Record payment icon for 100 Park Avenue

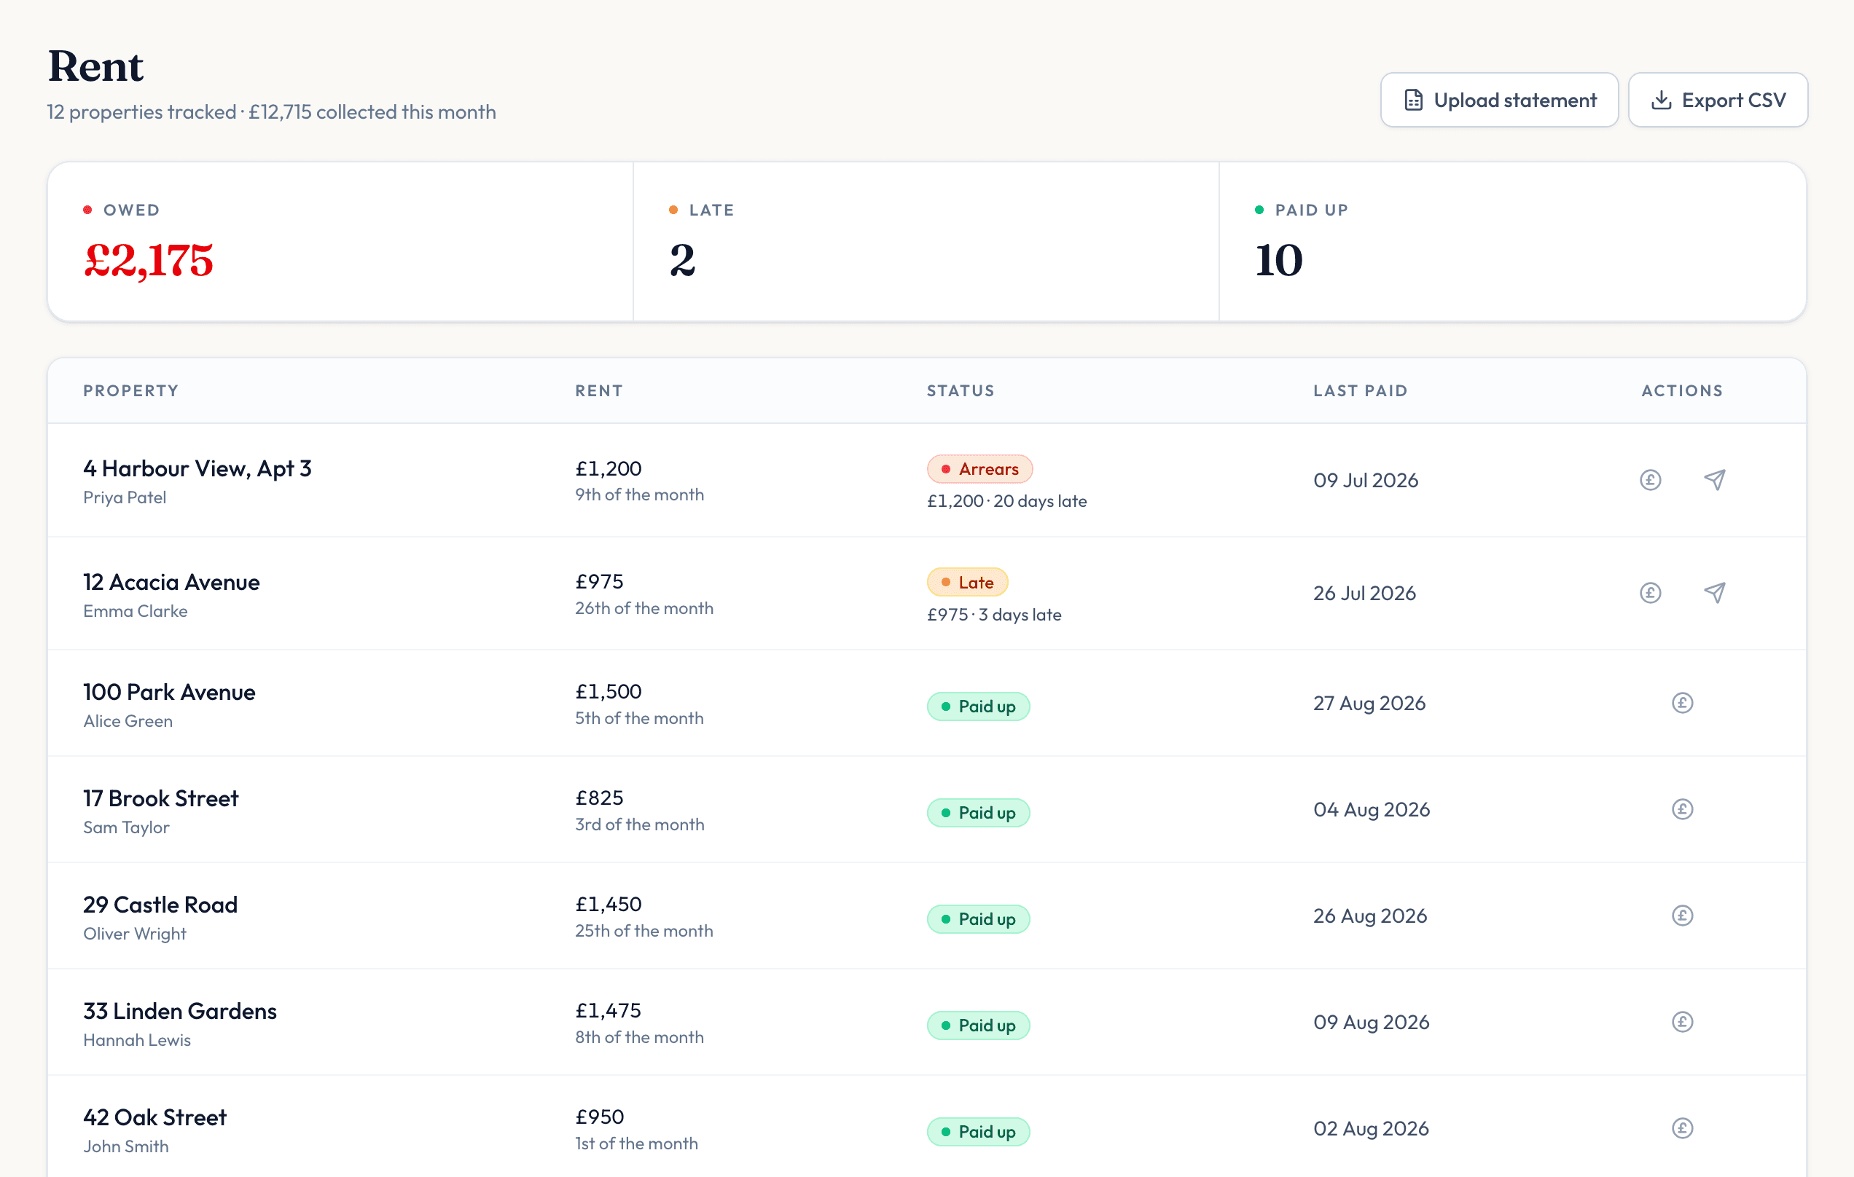tap(1682, 703)
